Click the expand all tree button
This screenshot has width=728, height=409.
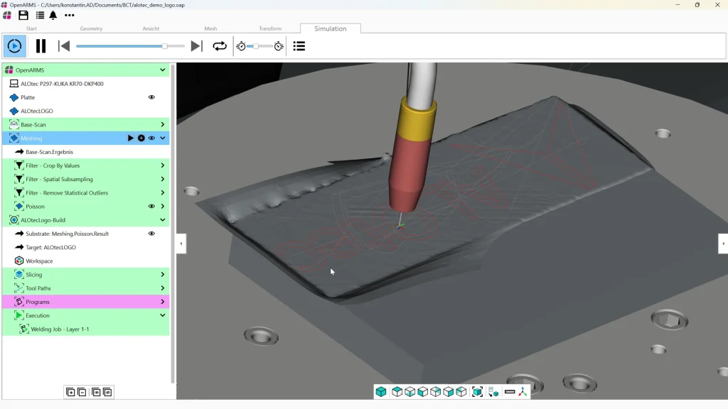70,392
